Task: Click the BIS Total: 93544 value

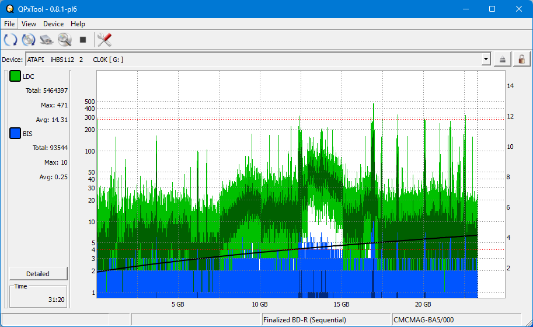Action: click(50, 148)
